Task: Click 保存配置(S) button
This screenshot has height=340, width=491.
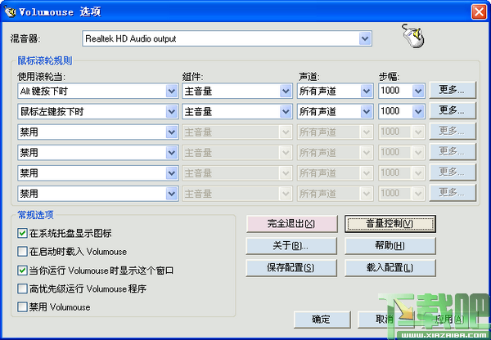Action: click(291, 268)
